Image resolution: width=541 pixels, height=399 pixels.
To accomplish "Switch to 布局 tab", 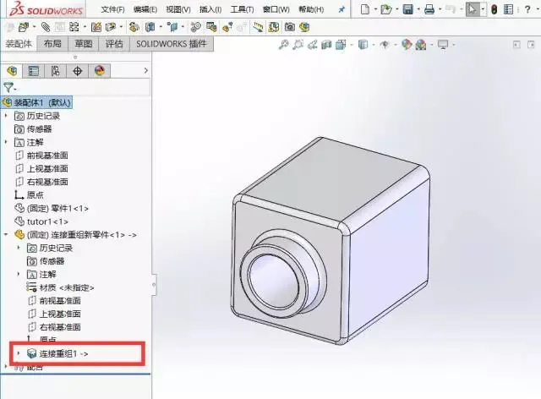I will (52, 44).
